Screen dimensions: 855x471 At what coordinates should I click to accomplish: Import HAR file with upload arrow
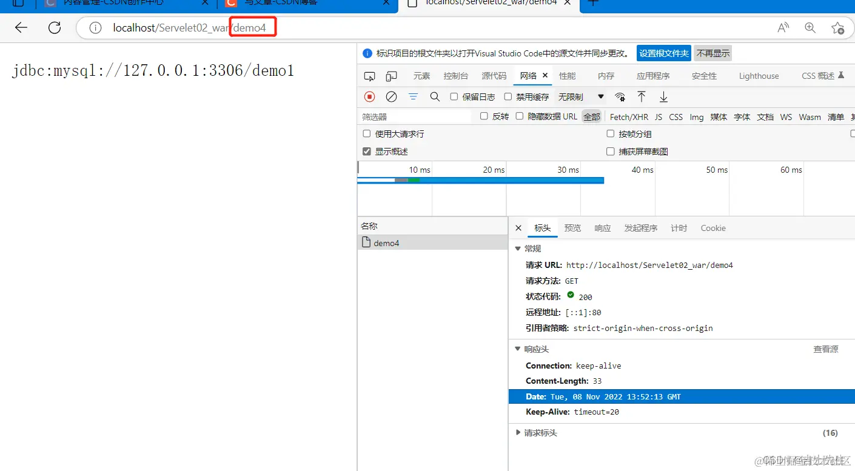point(642,96)
